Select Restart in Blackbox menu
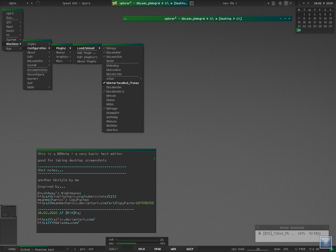The height and width of the screenshot is (252, 336). tap(37, 79)
